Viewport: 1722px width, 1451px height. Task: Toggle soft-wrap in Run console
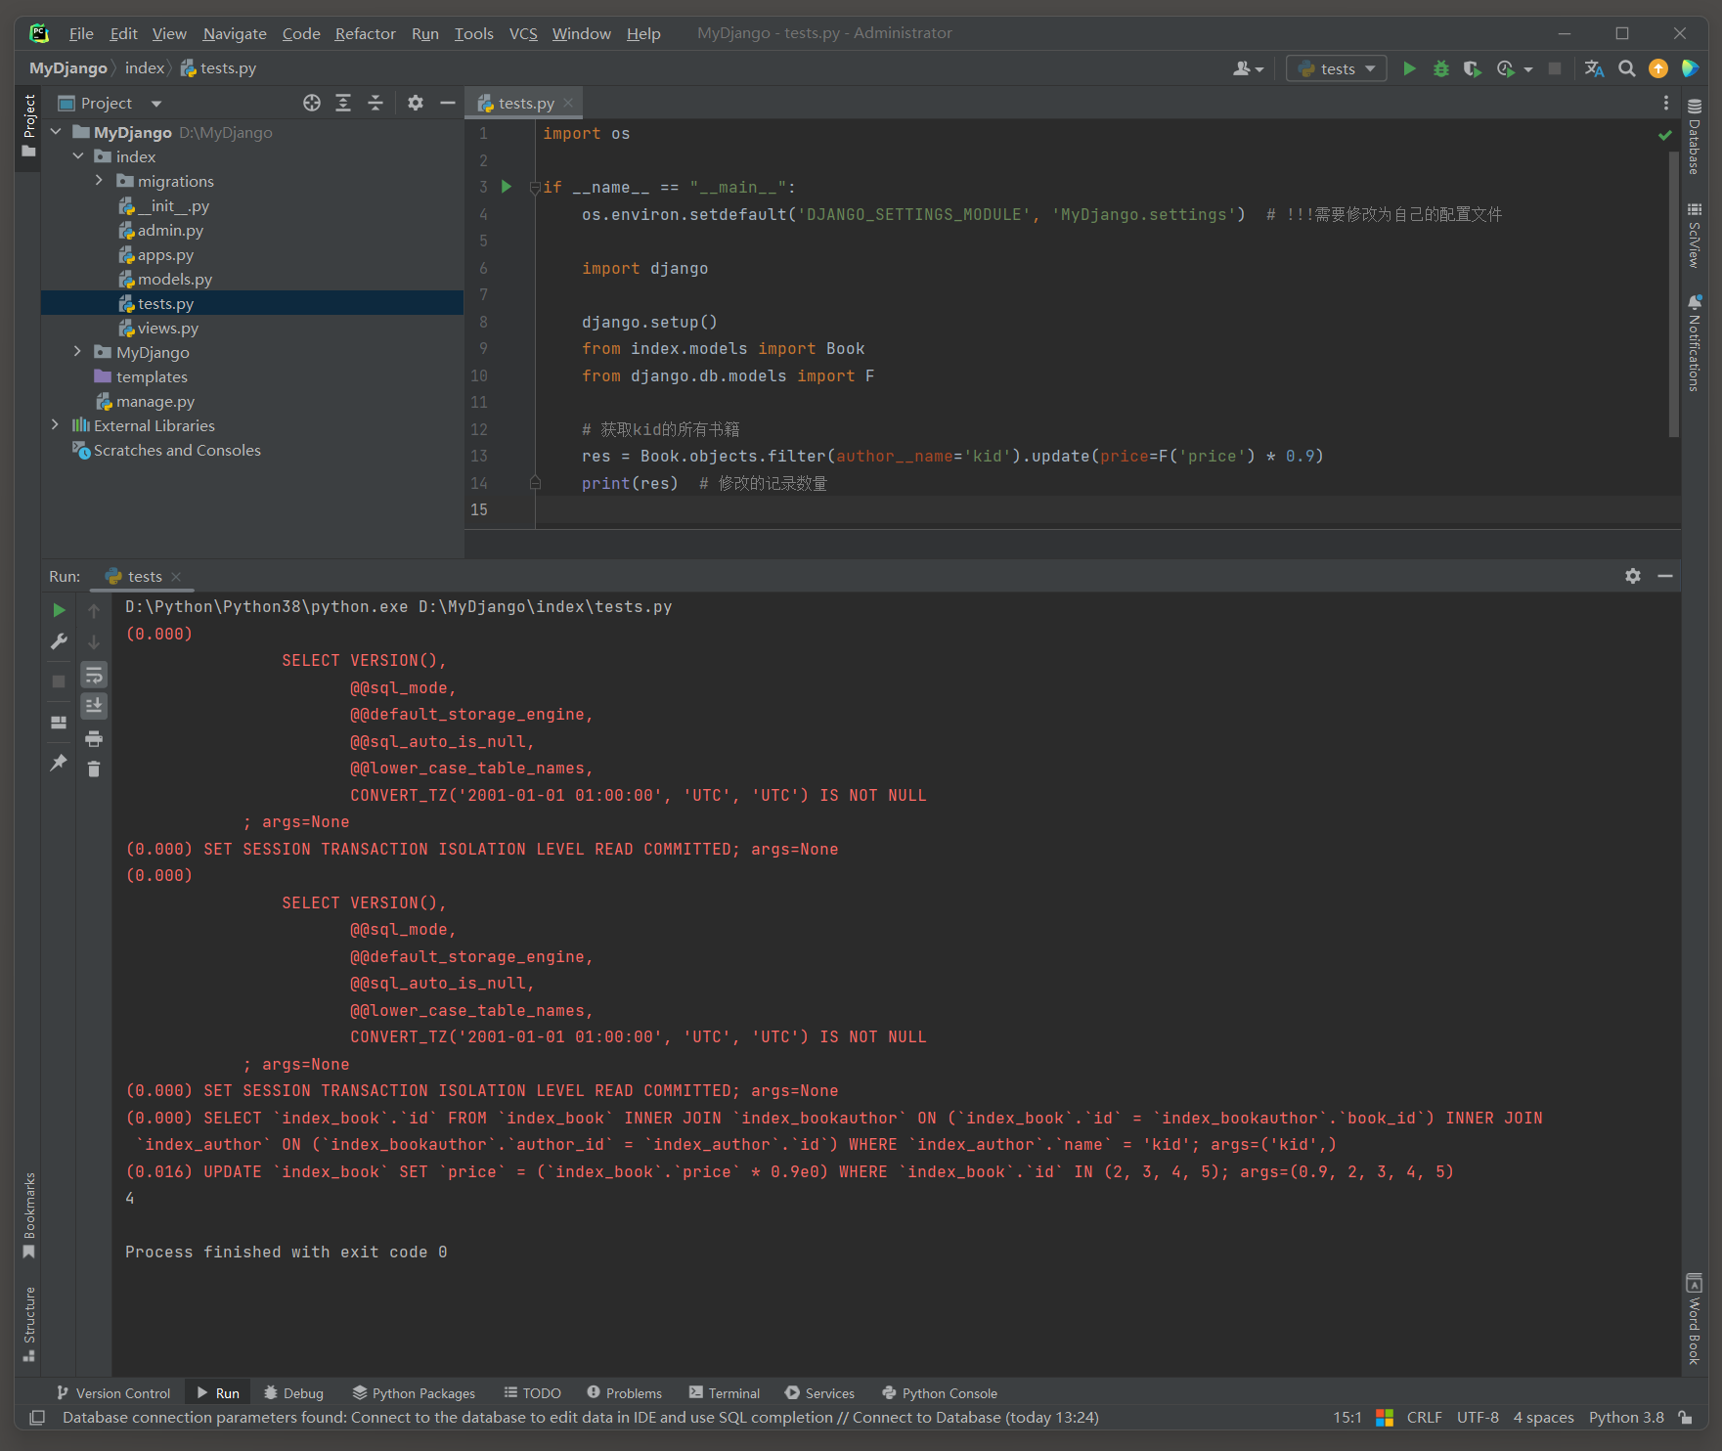click(94, 675)
